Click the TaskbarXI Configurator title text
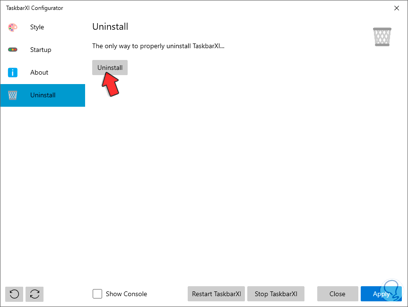Screen dimensions: 408x307 tap(35, 8)
